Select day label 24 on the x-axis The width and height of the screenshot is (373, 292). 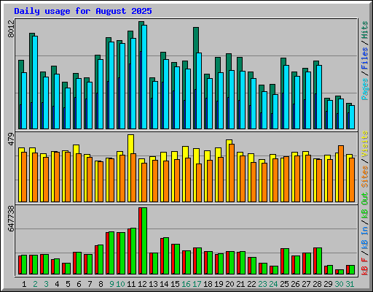coord(273,284)
